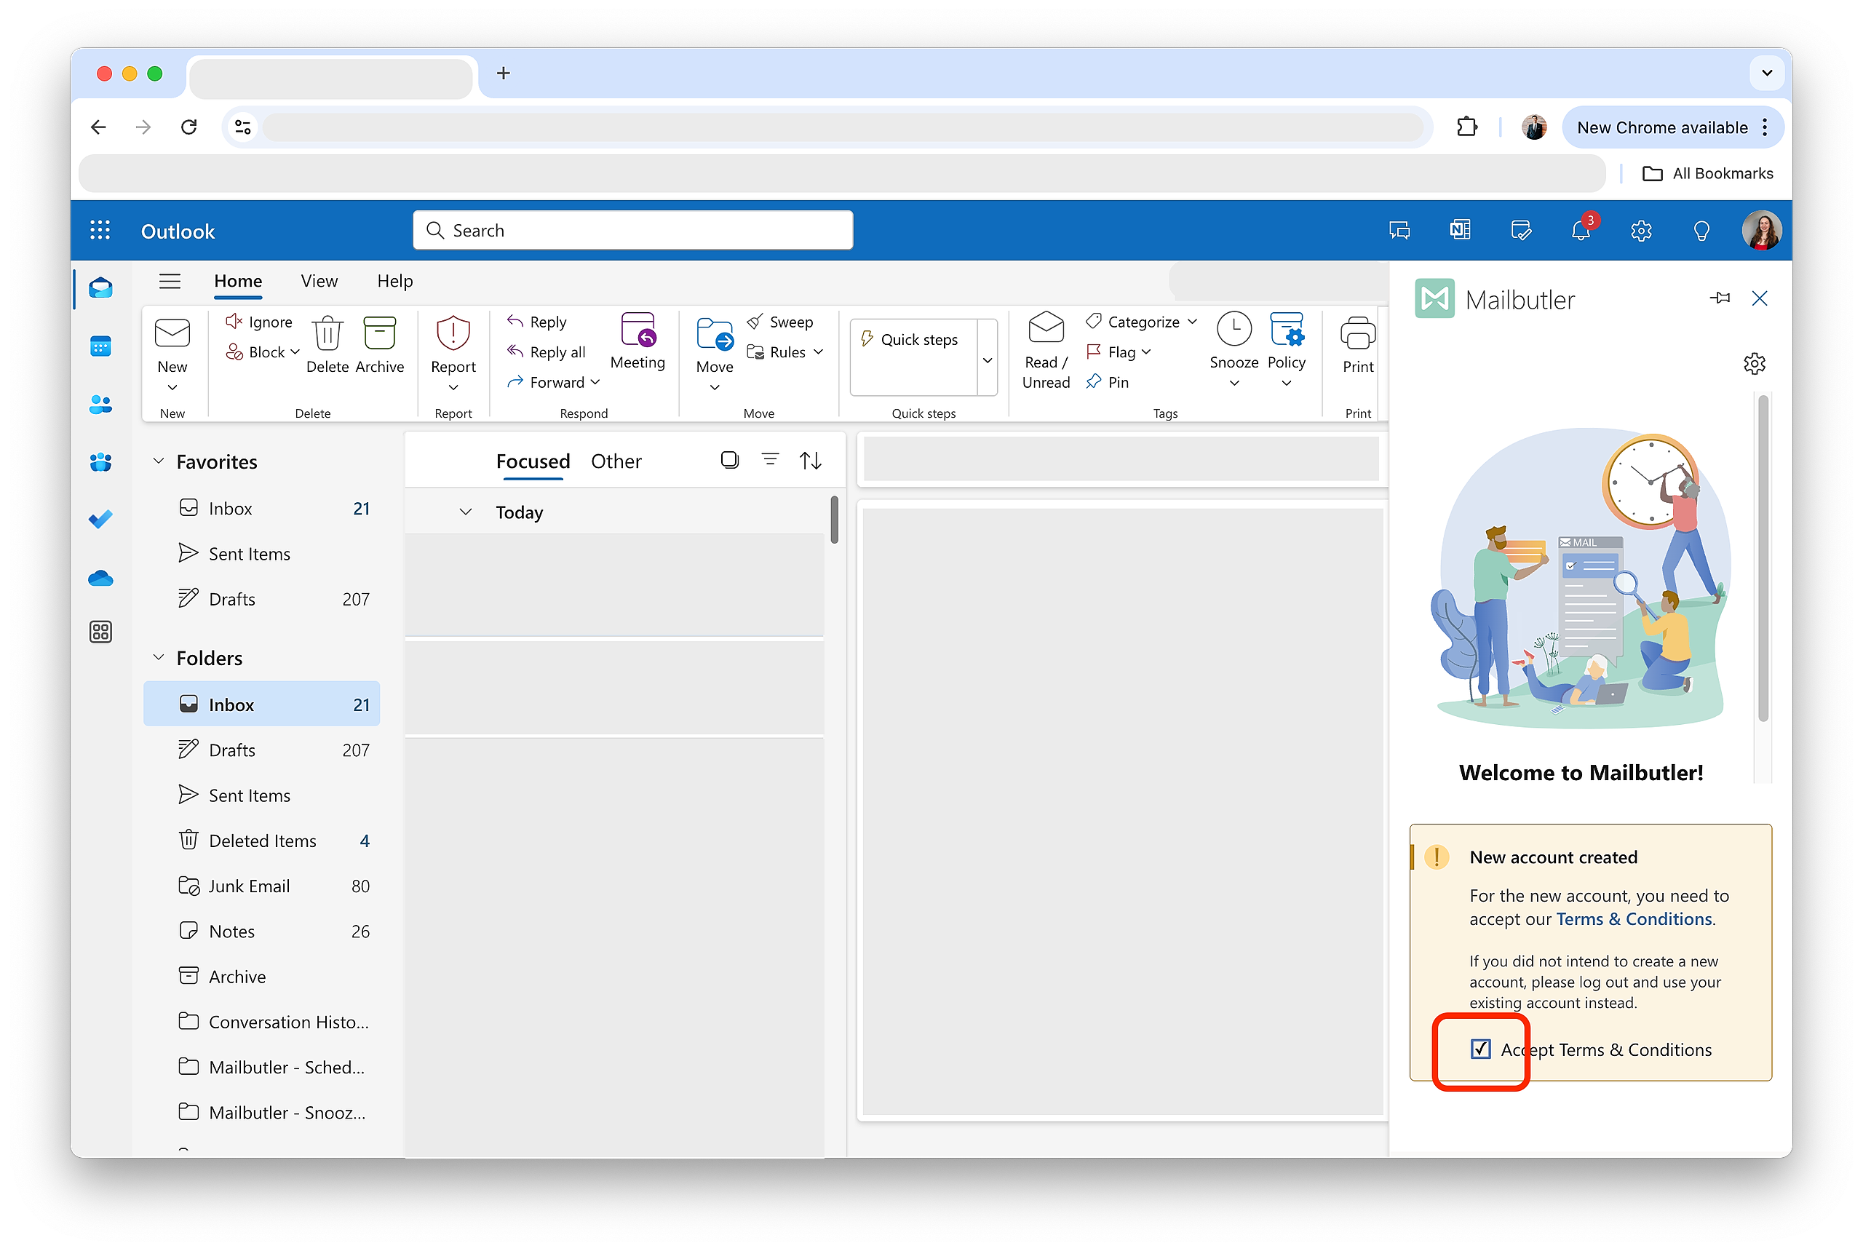Open the Snooze dropdown
Viewport: 1863px width, 1251px height.
click(1234, 383)
